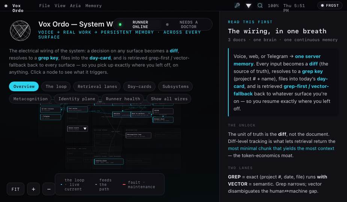Click the 'TWO LANES' section label
347x202 pixels.
[240, 168]
